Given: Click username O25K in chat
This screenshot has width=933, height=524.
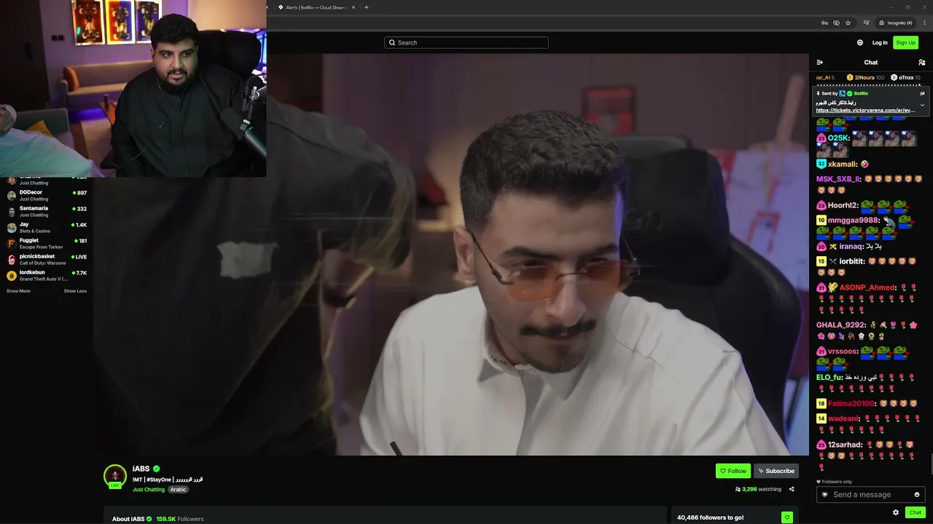Looking at the screenshot, I should (838, 138).
